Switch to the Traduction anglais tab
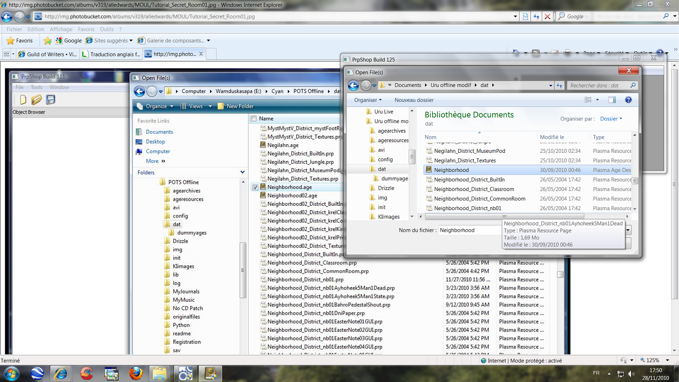The width and height of the screenshot is (679, 382). (111, 54)
